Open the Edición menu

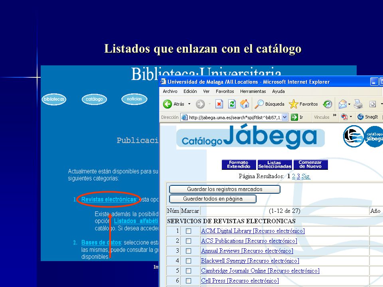[x=190, y=91]
